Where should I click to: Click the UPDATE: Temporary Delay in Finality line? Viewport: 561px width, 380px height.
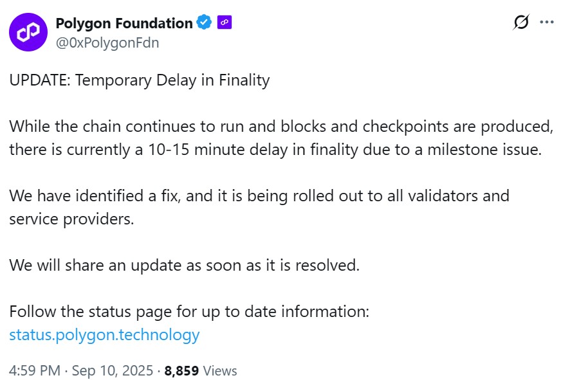pyautogui.click(x=139, y=81)
